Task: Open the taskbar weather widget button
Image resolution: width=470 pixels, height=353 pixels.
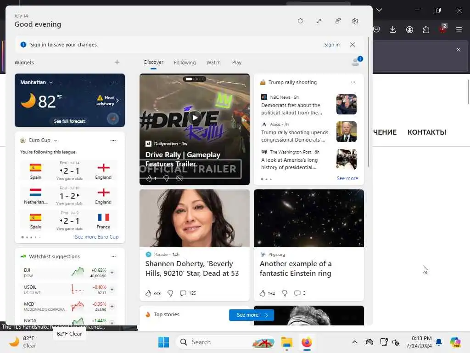Action: [x=22, y=342]
